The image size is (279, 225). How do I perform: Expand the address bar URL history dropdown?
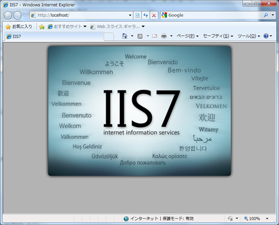click(130, 15)
